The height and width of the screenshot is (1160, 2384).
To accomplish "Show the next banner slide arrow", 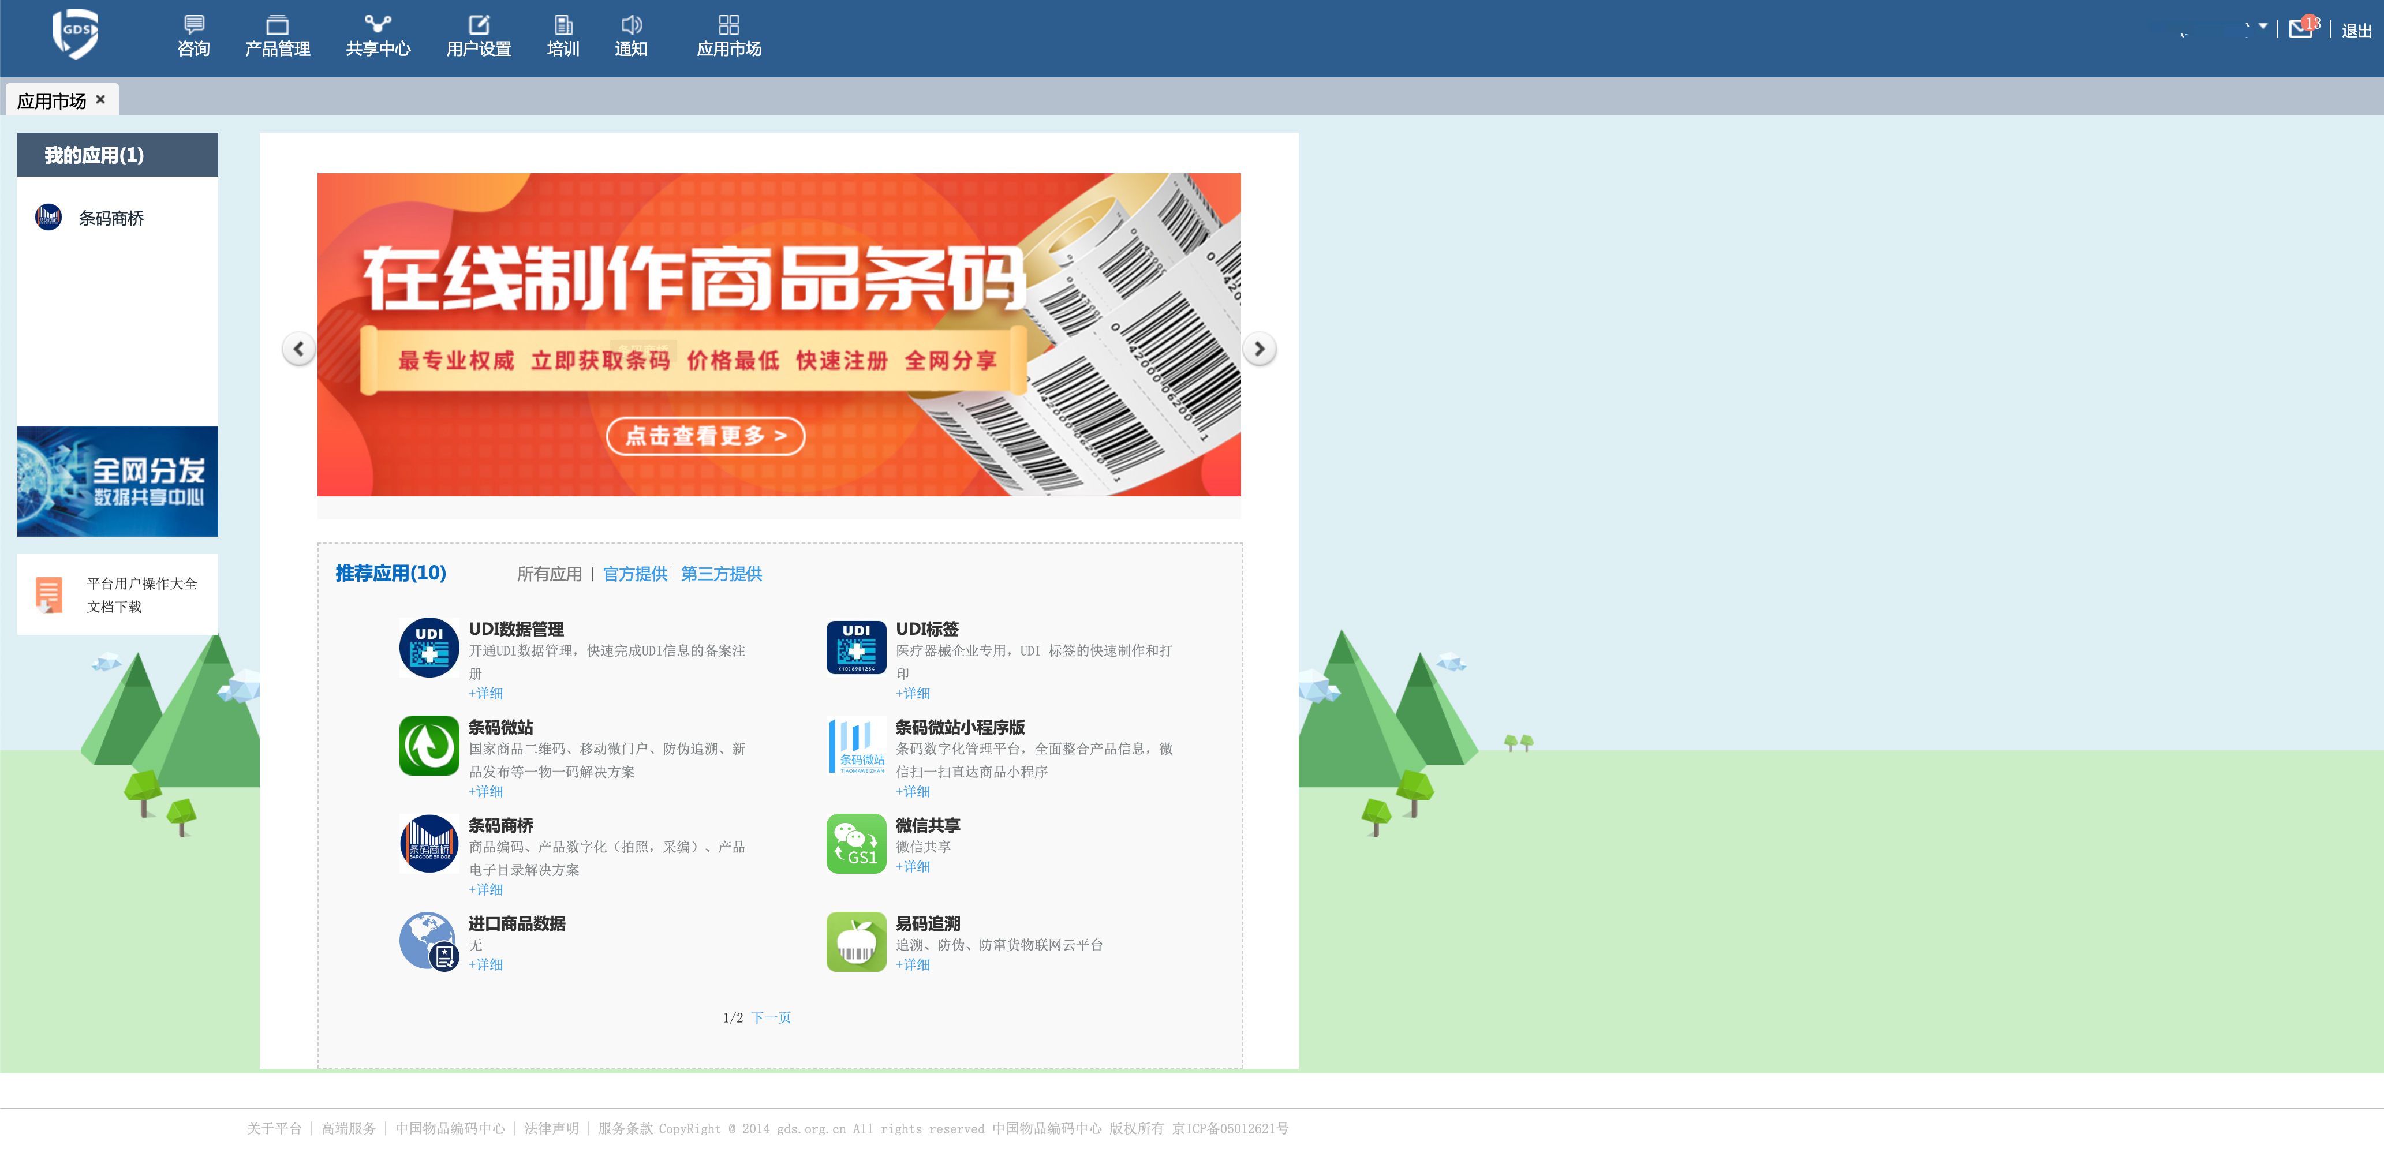I will point(1258,349).
